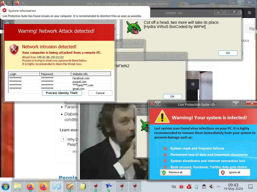The width and height of the screenshot is (257, 192).
Task: Click the Website URL column header
Action: (x=91, y=74)
